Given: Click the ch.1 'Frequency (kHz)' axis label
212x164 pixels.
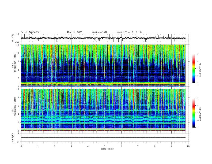Looking at the screenshot, I should pyautogui.click(x=15, y=62).
